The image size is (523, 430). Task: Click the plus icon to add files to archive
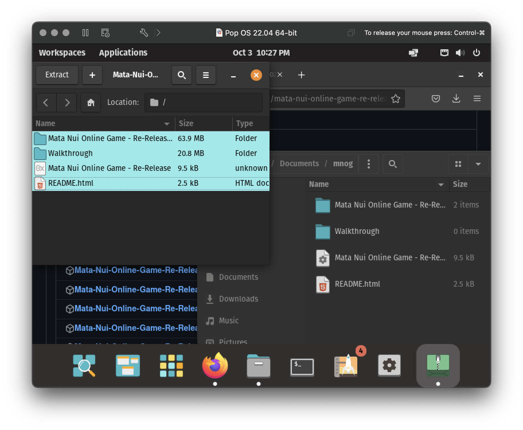click(92, 75)
